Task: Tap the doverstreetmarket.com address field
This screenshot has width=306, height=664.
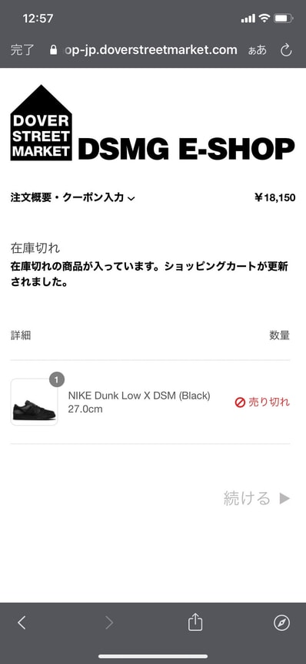Action: [149, 50]
